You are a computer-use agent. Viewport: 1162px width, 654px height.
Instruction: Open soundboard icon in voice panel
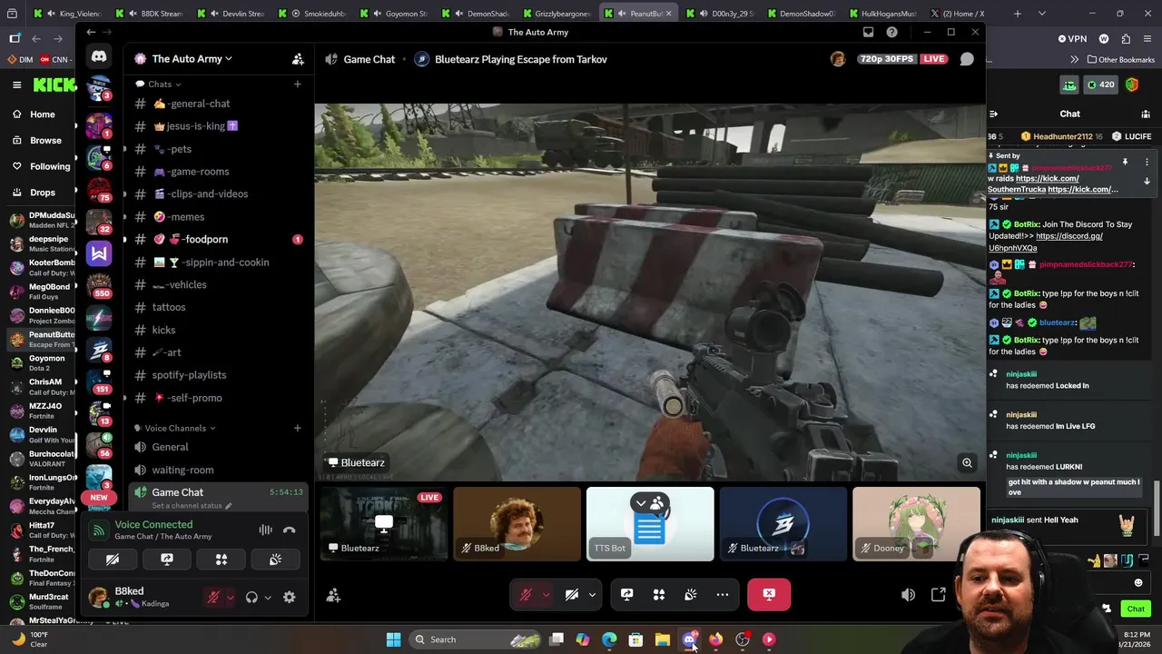point(275,560)
